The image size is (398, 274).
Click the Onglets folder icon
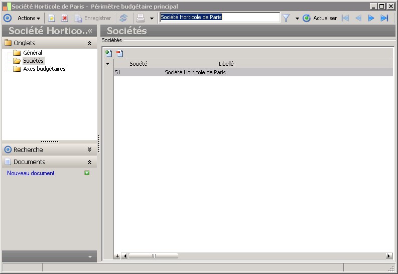click(x=8, y=42)
